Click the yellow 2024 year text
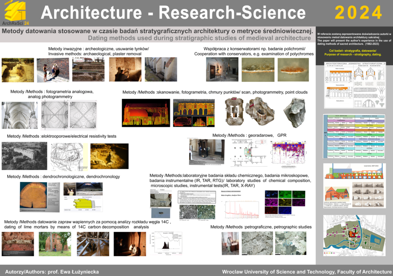This screenshot has height=276, width=393. (358, 13)
